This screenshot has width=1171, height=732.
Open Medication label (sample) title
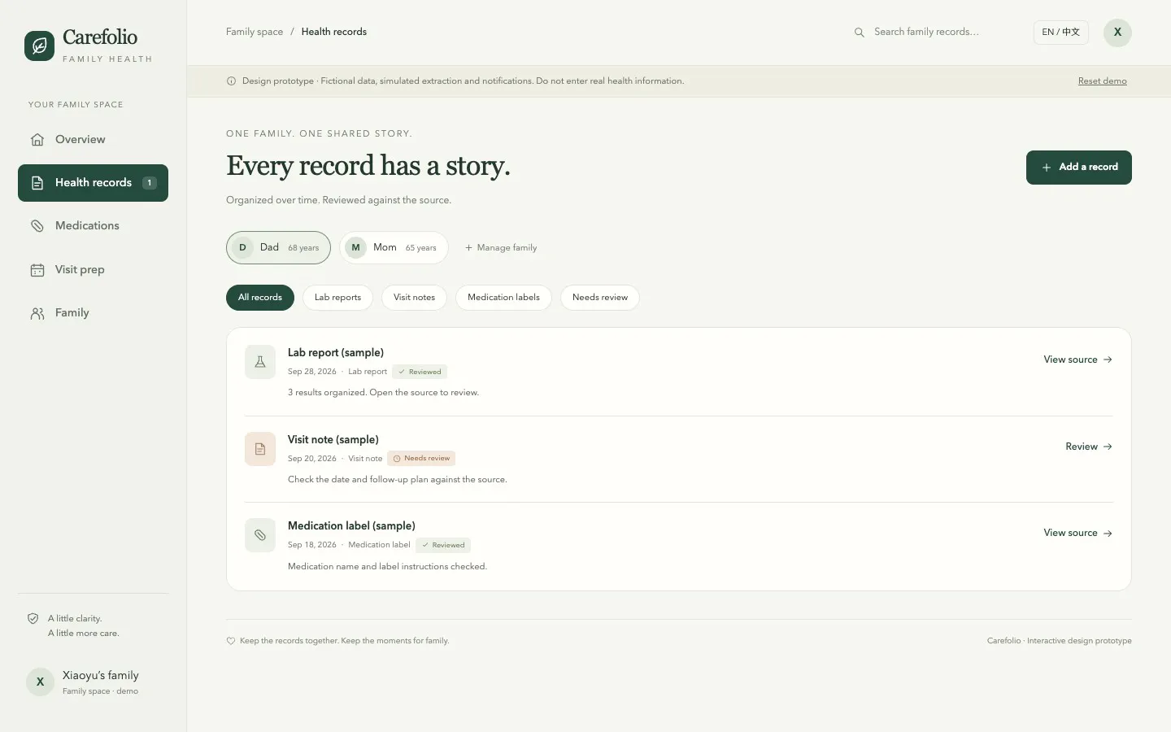tap(351, 526)
